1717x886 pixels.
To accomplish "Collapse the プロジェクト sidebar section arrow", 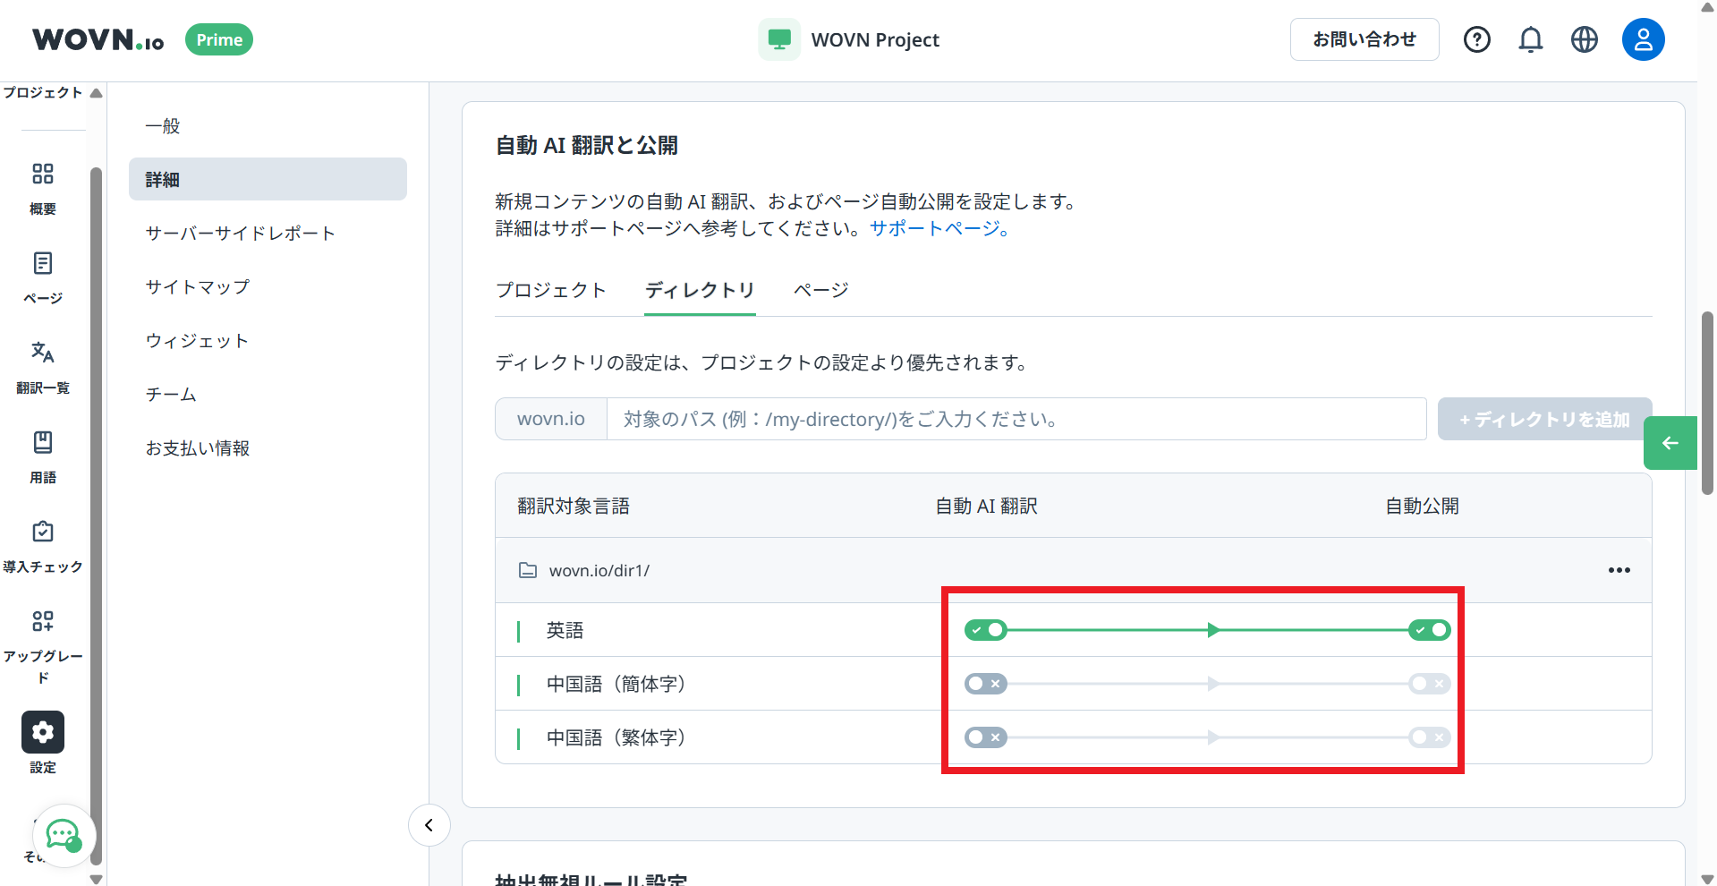I will pos(96,93).
